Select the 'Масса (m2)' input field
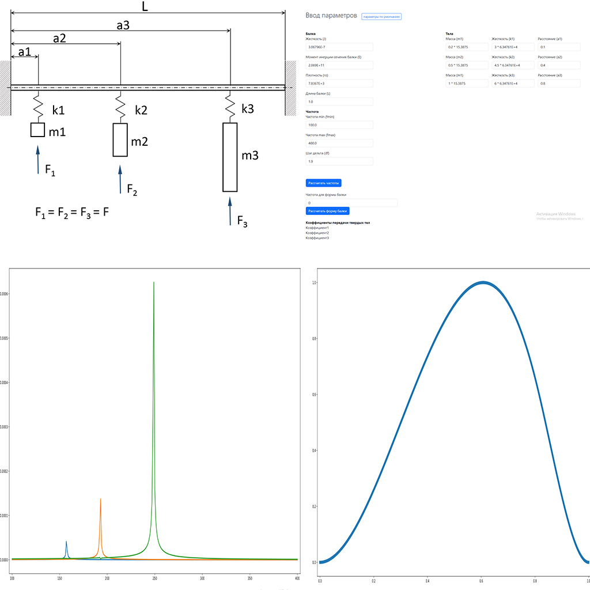This screenshot has width=590, height=590. pyautogui.click(x=467, y=65)
